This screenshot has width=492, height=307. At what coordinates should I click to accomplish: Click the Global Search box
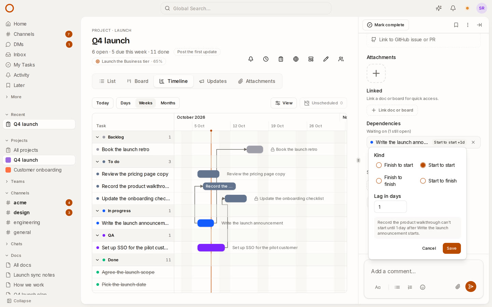tap(246, 8)
